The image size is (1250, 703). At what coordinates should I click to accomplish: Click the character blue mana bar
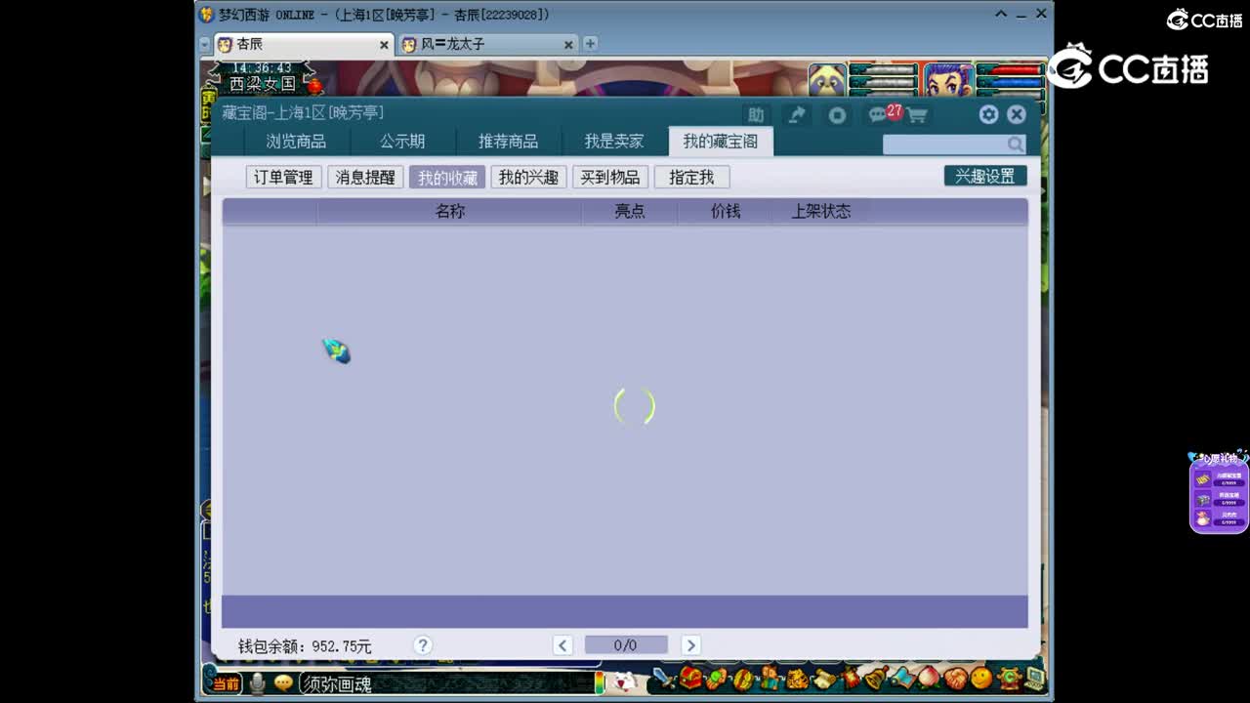[1011, 83]
